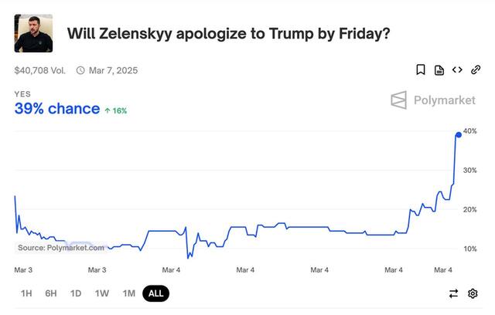Viewport: 495px width, 315px height.
Task: Click the $40,708 Vol. figure
Action: pyautogui.click(x=40, y=70)
